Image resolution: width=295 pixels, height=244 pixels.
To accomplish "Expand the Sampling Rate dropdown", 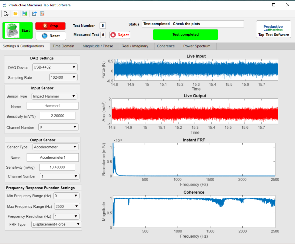I will pyautogui.click(x=63, y=77).
